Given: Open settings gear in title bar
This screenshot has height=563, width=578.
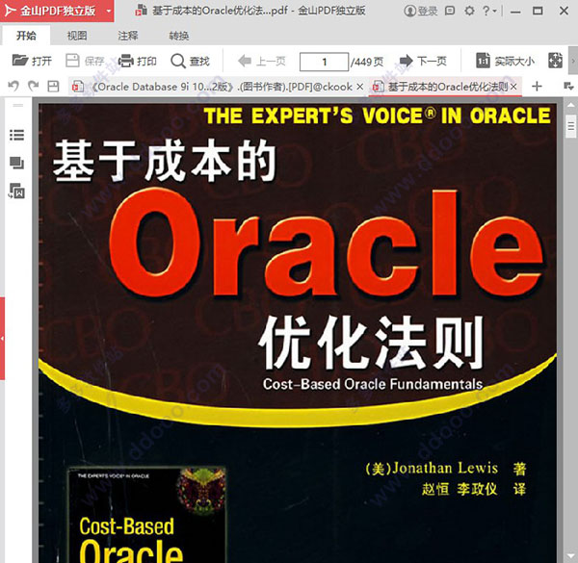Looking at the screenshot, I should (x=469, y=11).
